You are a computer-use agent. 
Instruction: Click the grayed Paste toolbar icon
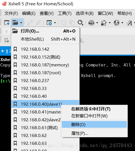[72, 23]
